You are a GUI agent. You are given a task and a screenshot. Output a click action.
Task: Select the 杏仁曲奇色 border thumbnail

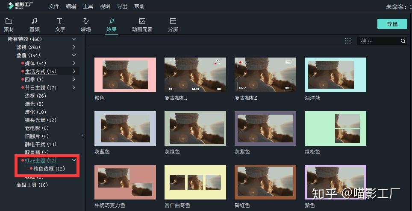(195, 182)
